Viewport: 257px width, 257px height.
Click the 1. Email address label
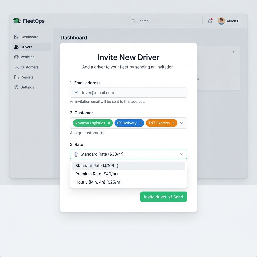pos(85,83)
